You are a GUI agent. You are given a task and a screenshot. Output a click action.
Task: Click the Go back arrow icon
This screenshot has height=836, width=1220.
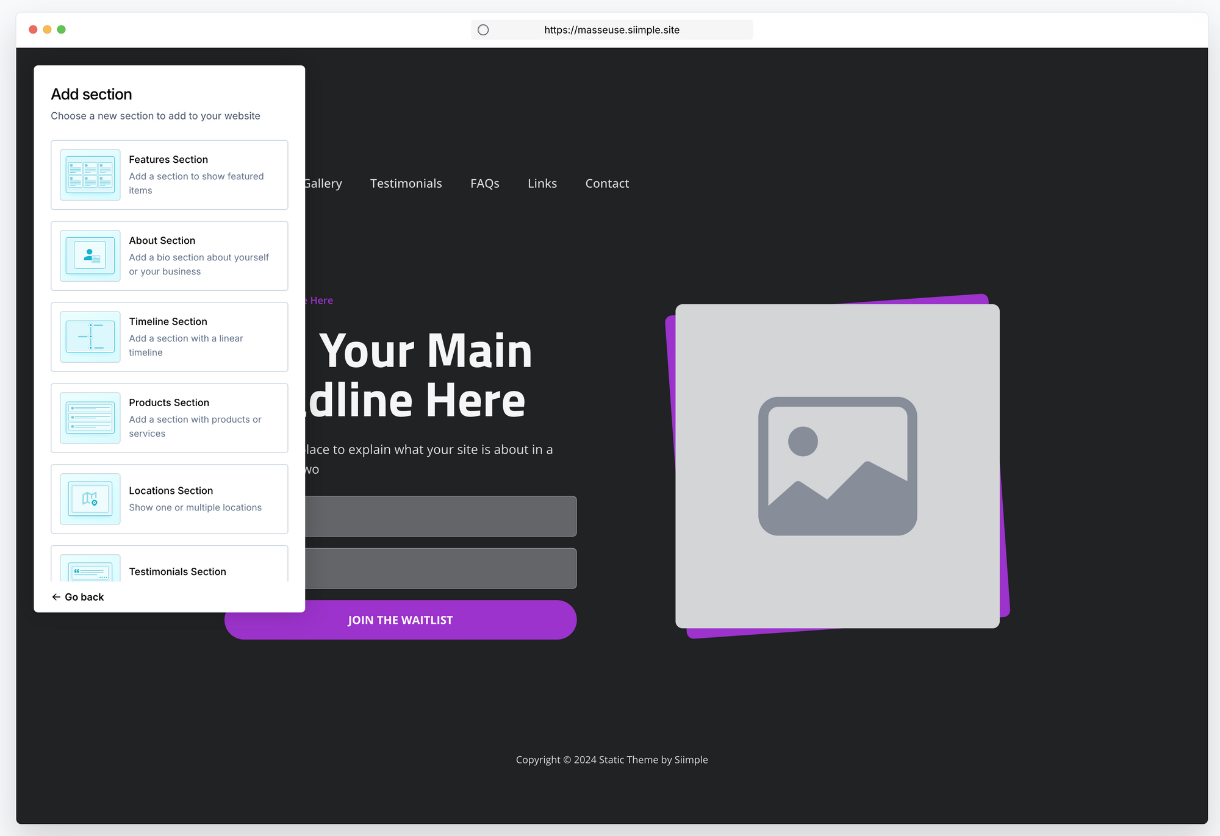click(56, 597)
